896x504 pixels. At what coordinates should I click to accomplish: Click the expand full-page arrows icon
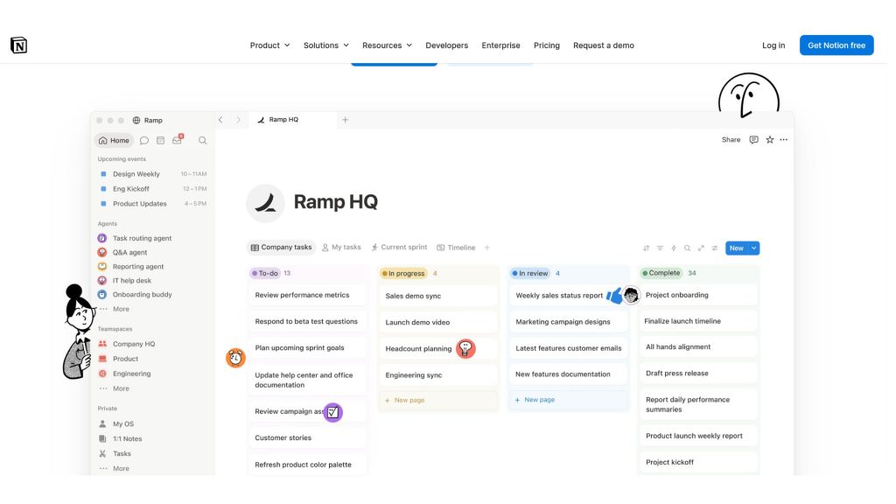[701, 248]
